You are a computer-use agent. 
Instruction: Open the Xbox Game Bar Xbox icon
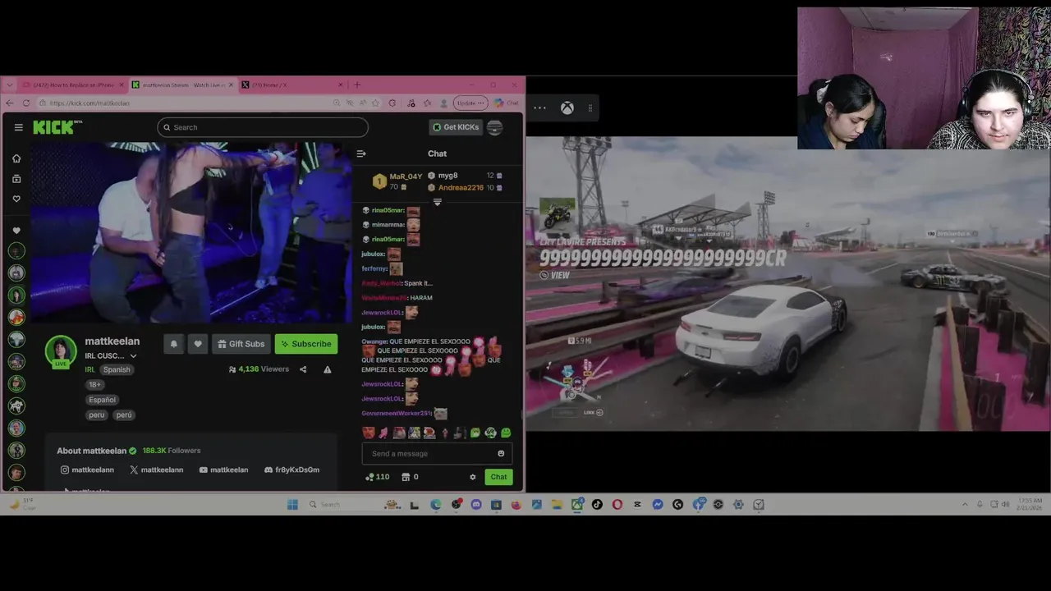pos(567,108)
